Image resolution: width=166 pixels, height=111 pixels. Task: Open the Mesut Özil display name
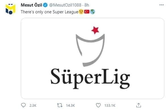(x=31, y=5)
